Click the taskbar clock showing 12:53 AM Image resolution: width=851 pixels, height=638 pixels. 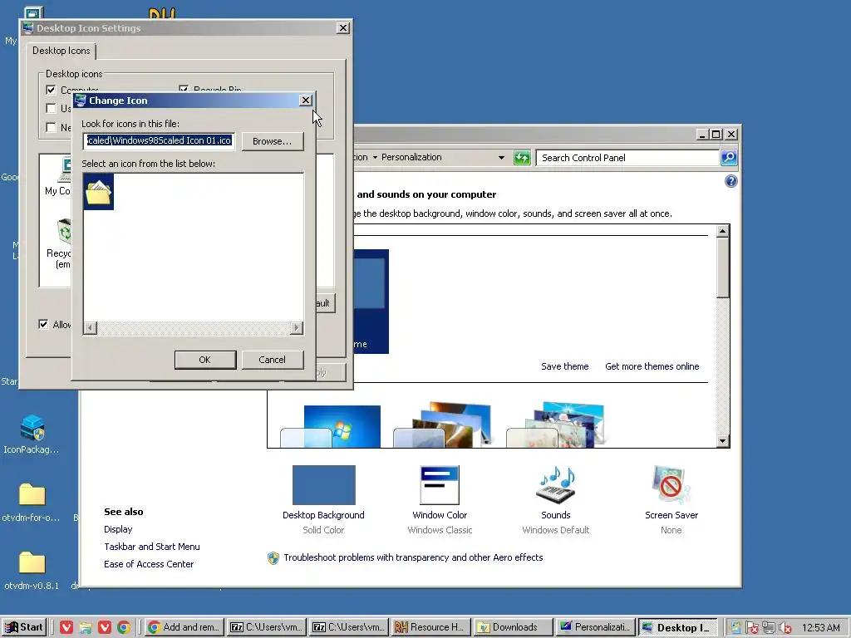(820, 627)
